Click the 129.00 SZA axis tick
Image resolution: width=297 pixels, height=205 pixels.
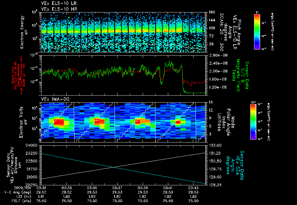click(x=215, y=177)
